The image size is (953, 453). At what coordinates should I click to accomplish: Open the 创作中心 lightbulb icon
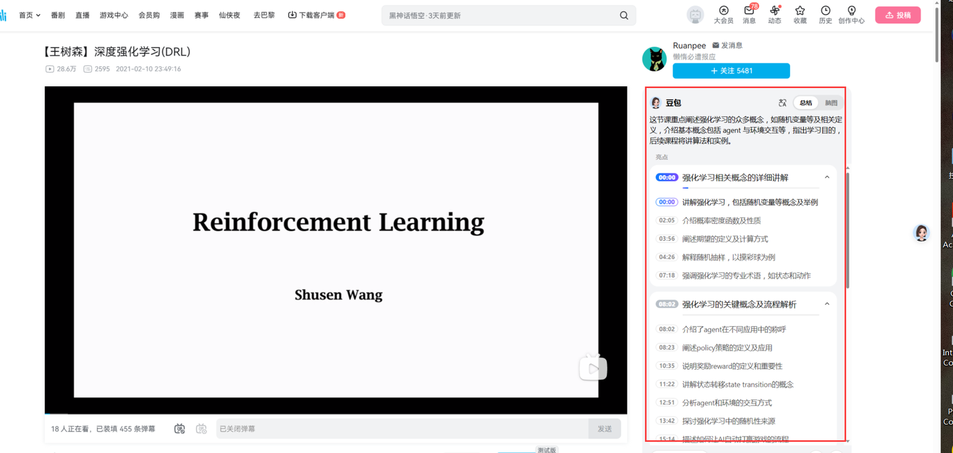(851, 15)
